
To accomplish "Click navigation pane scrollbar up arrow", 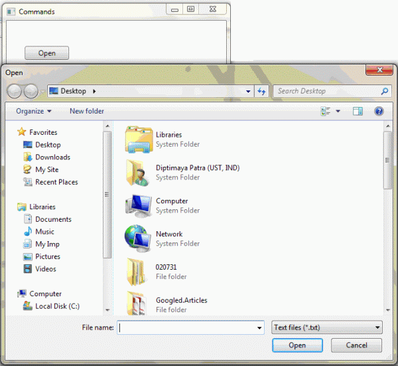I will pyautogui.click(x=107, y=126).
